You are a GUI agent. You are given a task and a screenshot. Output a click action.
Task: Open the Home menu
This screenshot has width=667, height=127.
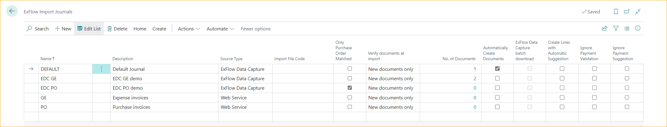point(140,29)
